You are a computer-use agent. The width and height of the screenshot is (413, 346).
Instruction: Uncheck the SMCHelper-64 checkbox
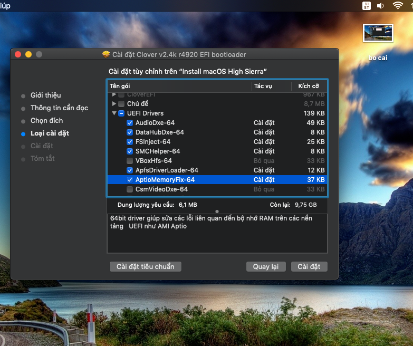130,151
